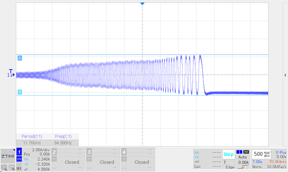The height and width of the screenshot is (172, 288).
Task: Toggle channel 2 on or off
Action: pyautogui.click(x=54, y=152)
